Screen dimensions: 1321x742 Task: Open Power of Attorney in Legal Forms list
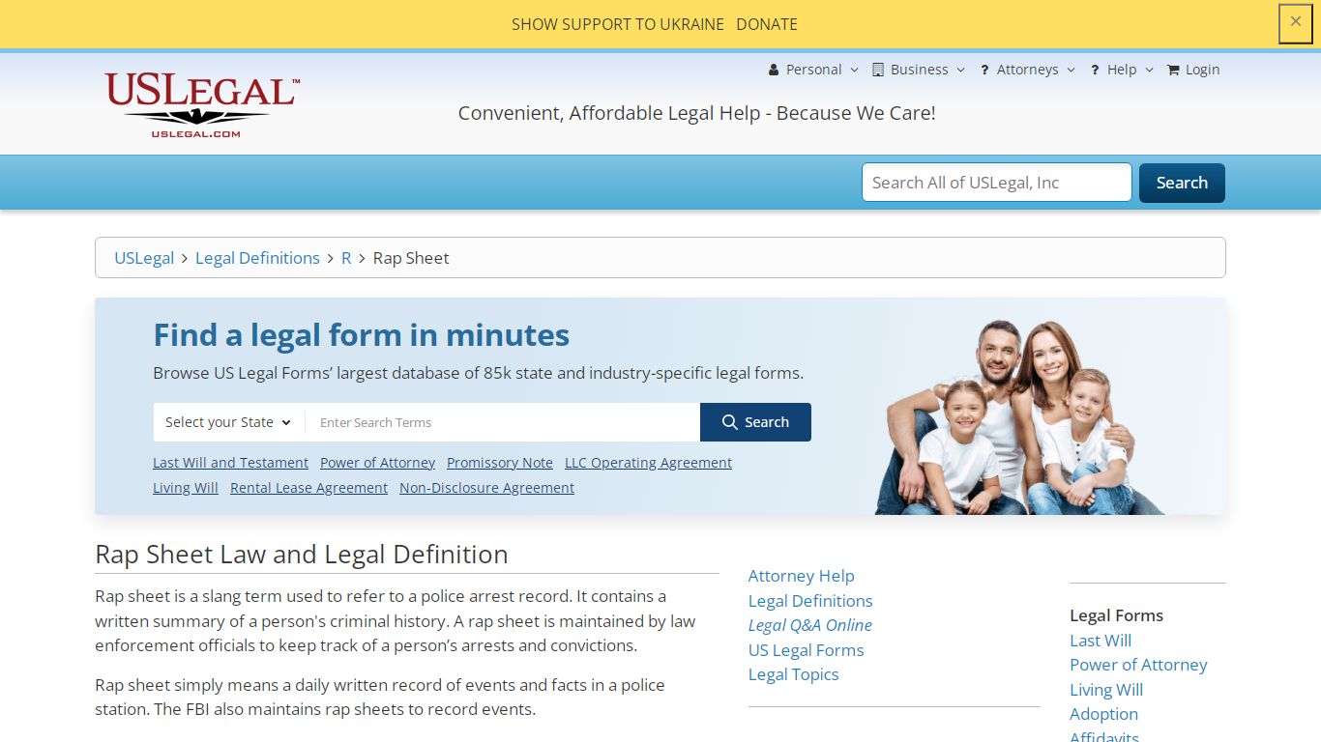click(x=1138, y=665)
